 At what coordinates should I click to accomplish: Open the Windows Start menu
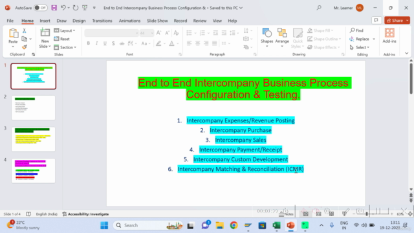[104, 225]
